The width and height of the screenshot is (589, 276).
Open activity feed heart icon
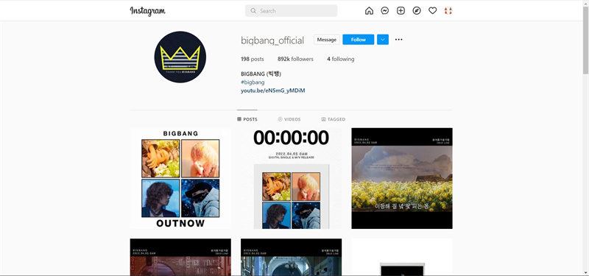[432, 11]
